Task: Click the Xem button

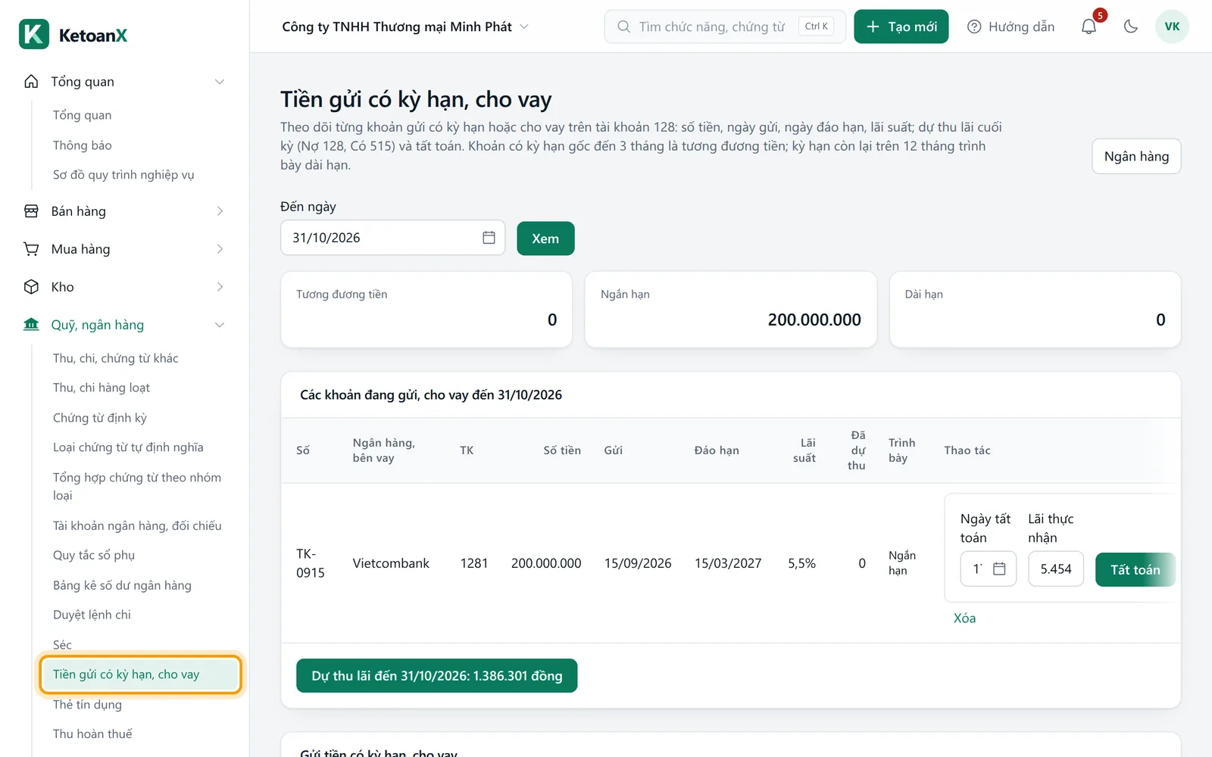Action: click(x=545, y=238)
